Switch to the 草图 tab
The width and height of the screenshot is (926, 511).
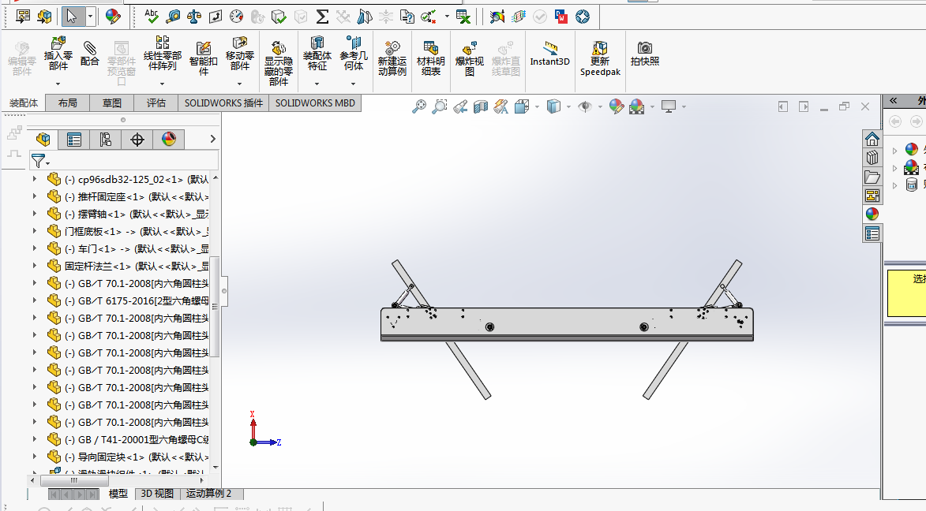(x=112, y=103)
